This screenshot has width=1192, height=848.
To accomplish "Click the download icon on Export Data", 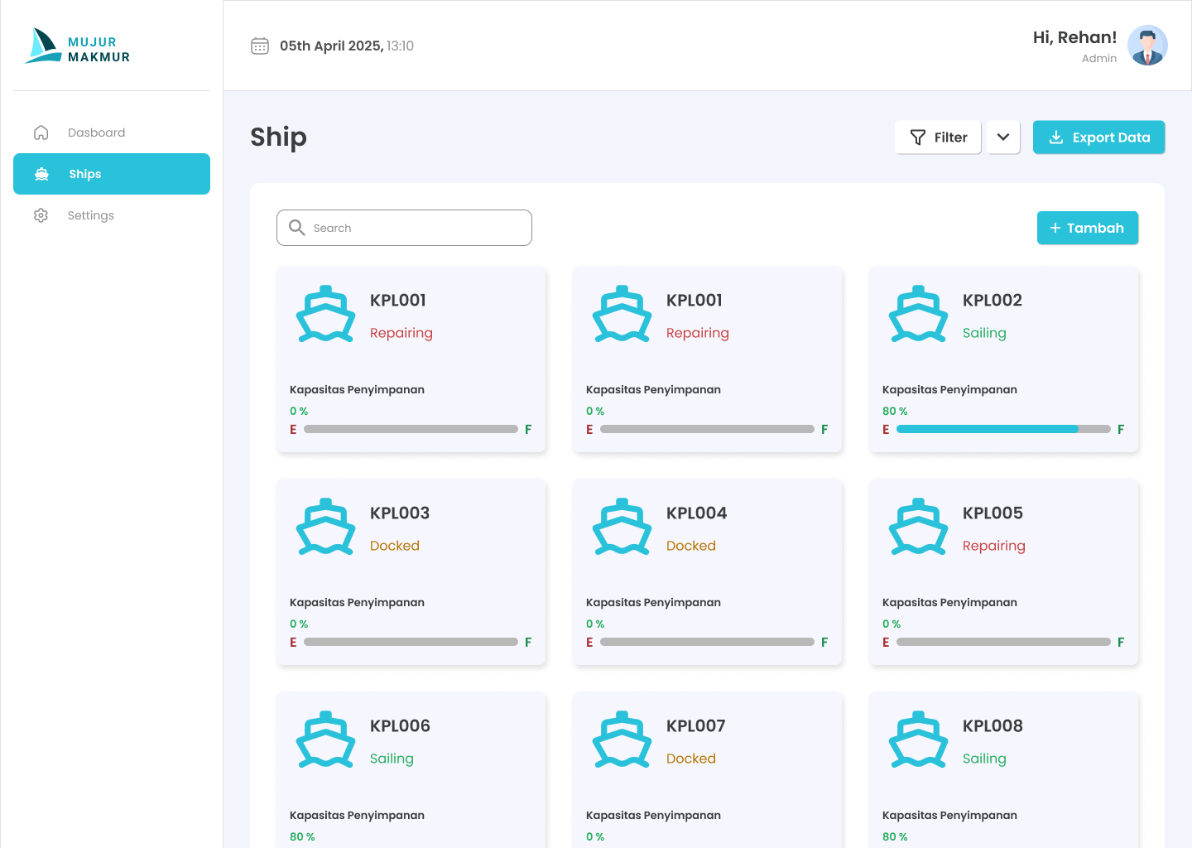I will [1055, 137].
